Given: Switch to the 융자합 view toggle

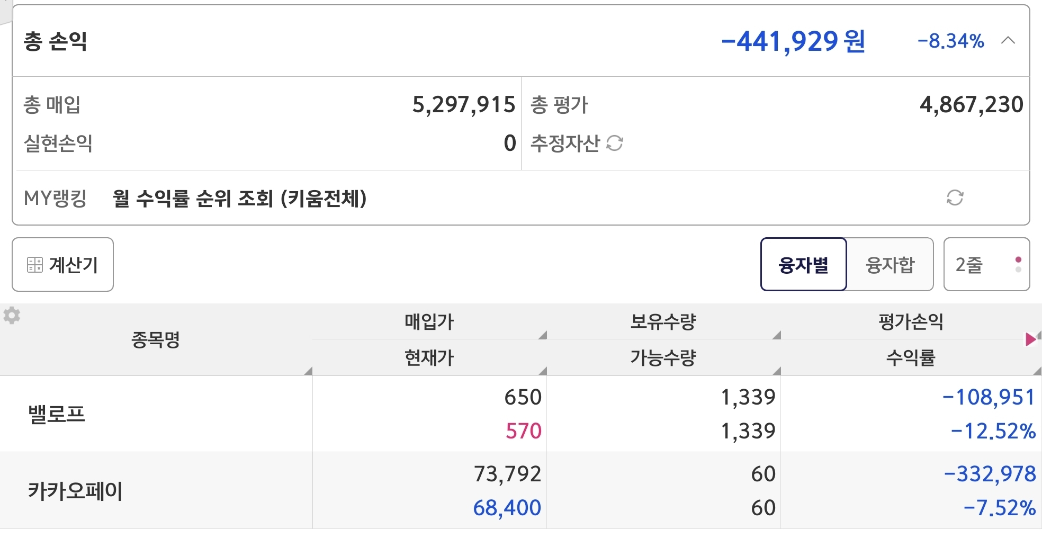Looking at the screenshot, I should 890,264.
